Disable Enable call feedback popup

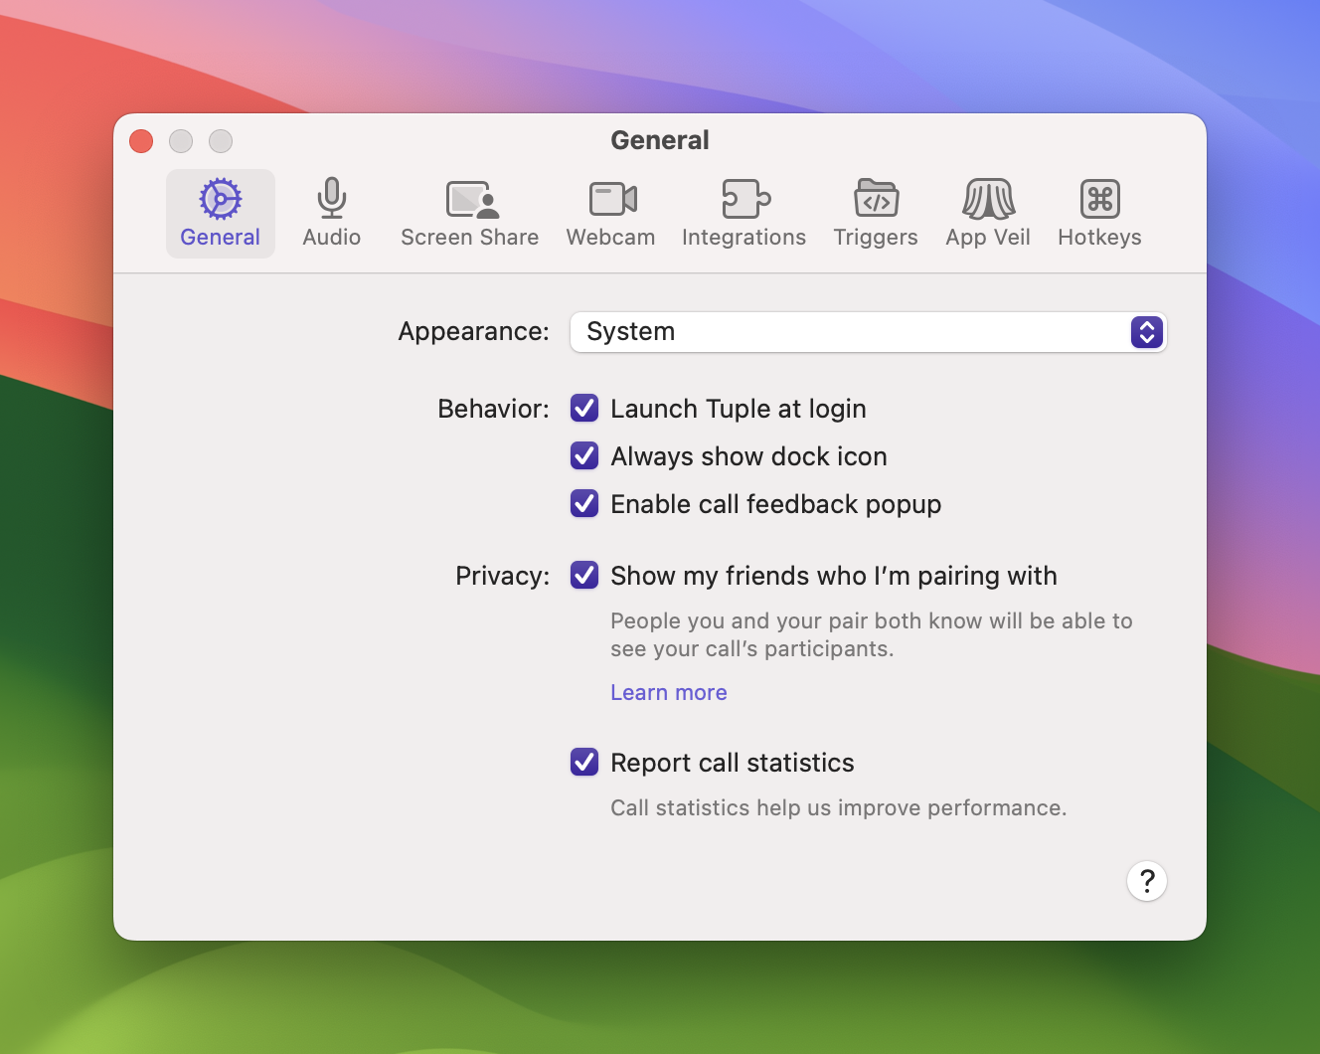pos(584,504)
